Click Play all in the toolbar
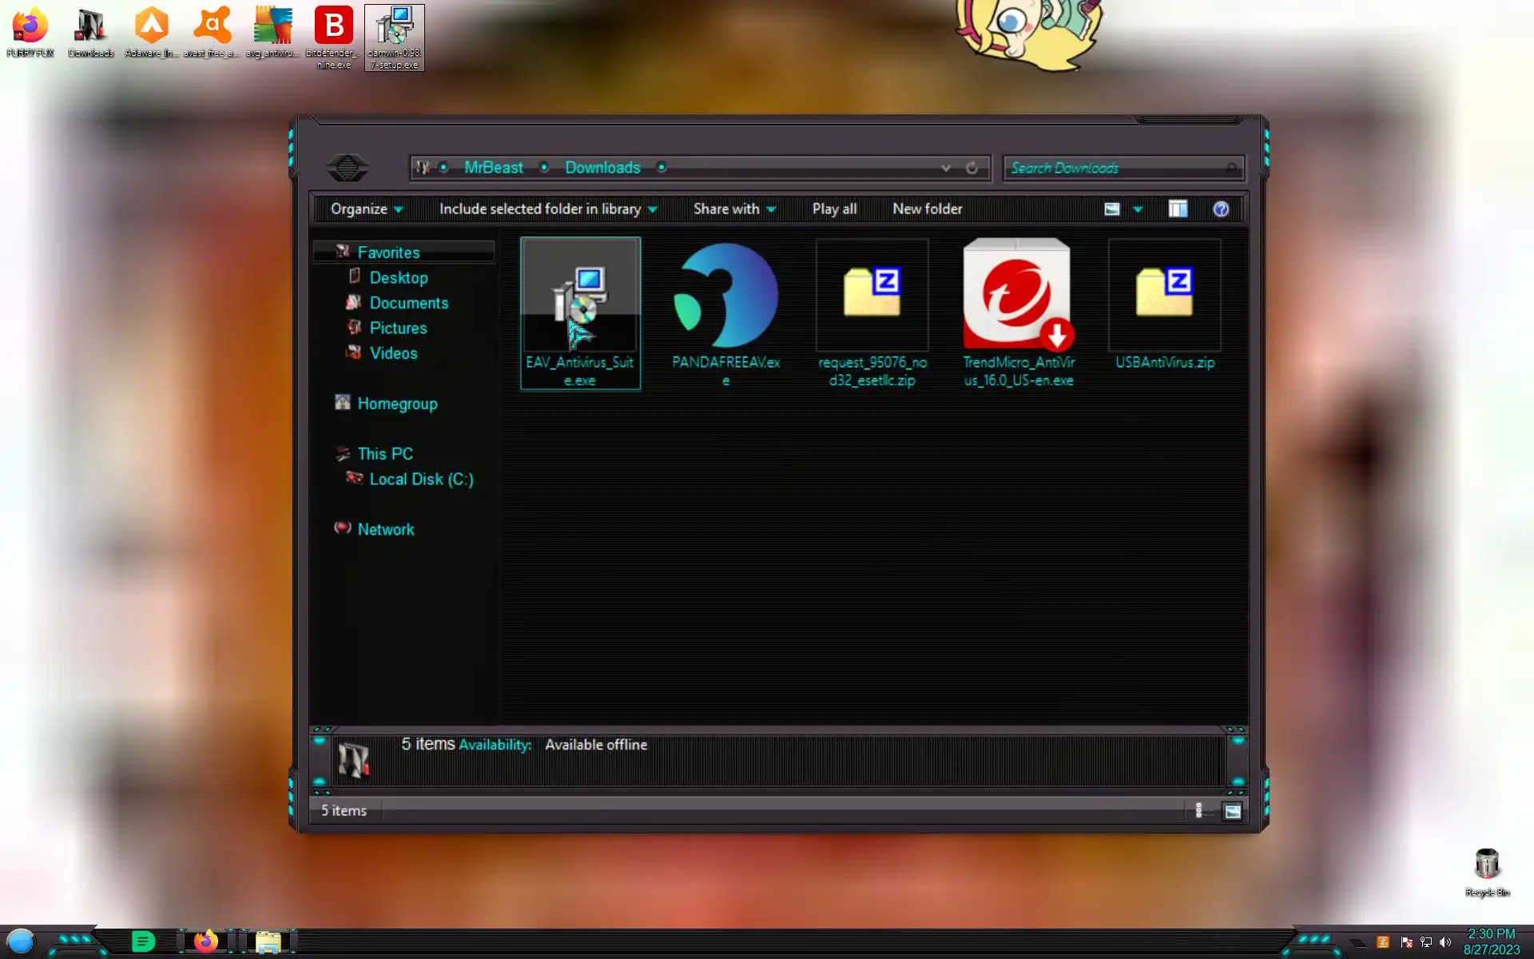Screen dimensions: 1534x959 click(x=834, y=209)
